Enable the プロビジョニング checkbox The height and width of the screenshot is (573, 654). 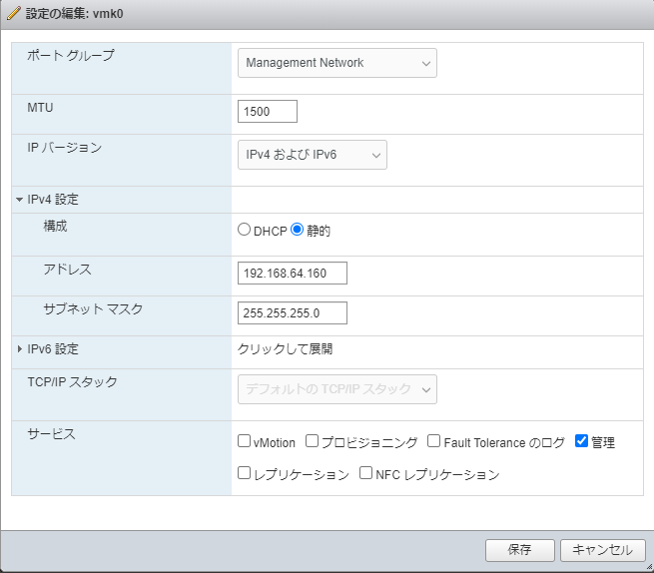coord(312,441)
